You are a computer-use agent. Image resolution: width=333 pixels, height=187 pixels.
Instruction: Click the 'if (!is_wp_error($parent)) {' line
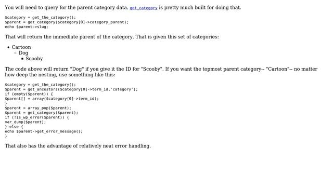(37, 117)
